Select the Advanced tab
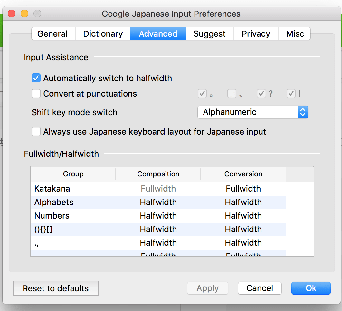Image resolution: width=342 pixels, height=311 pixels. click(x=158, y=33)
